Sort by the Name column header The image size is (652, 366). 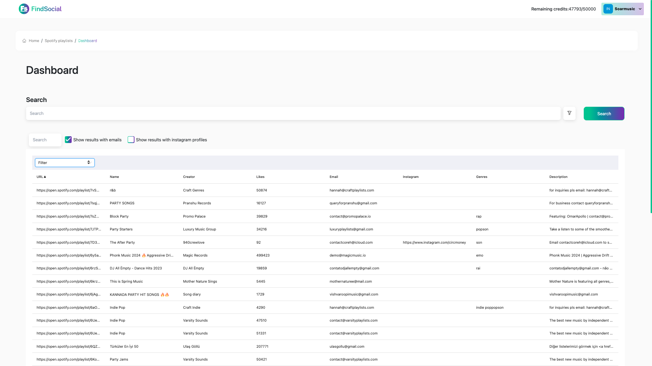point(114,177)
